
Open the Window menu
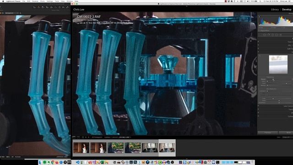point(70,1)
